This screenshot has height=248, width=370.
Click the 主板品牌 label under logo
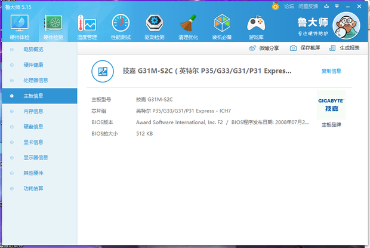[x=331, y=125]
